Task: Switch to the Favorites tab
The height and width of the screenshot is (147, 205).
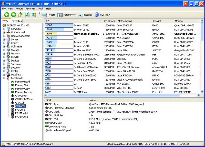Action: tap(16, 21)
